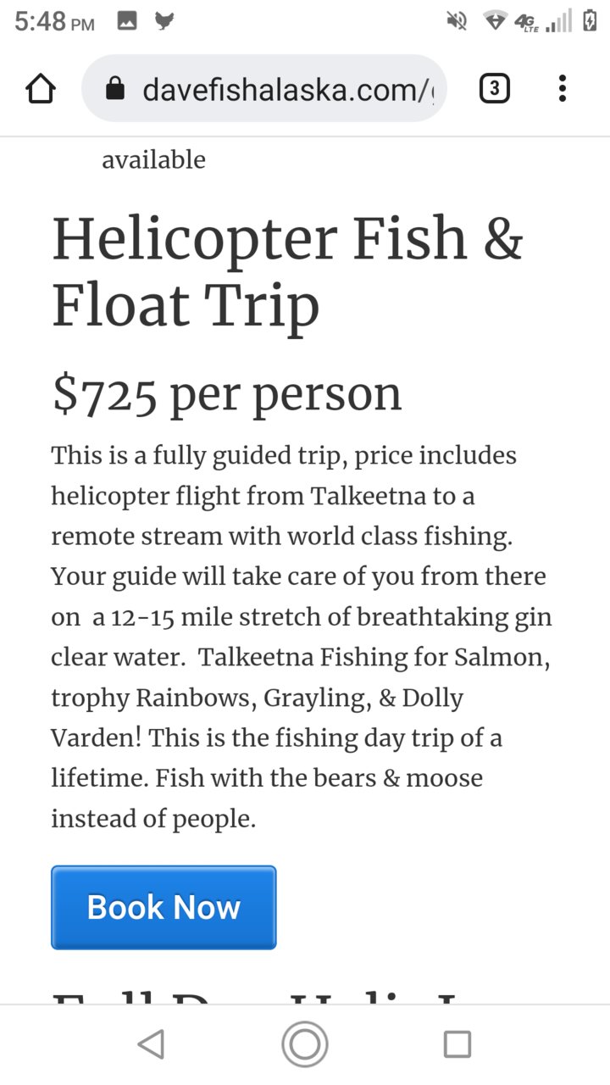Viewport: 610px width, 1085px height.
Task: Tap the Chrome home icon
Action: pyautogui.click(x=41, y=88)
